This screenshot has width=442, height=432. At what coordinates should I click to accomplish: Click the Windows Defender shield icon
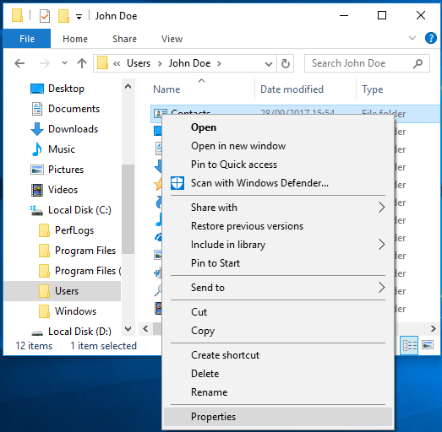click(x=177, y=183)
